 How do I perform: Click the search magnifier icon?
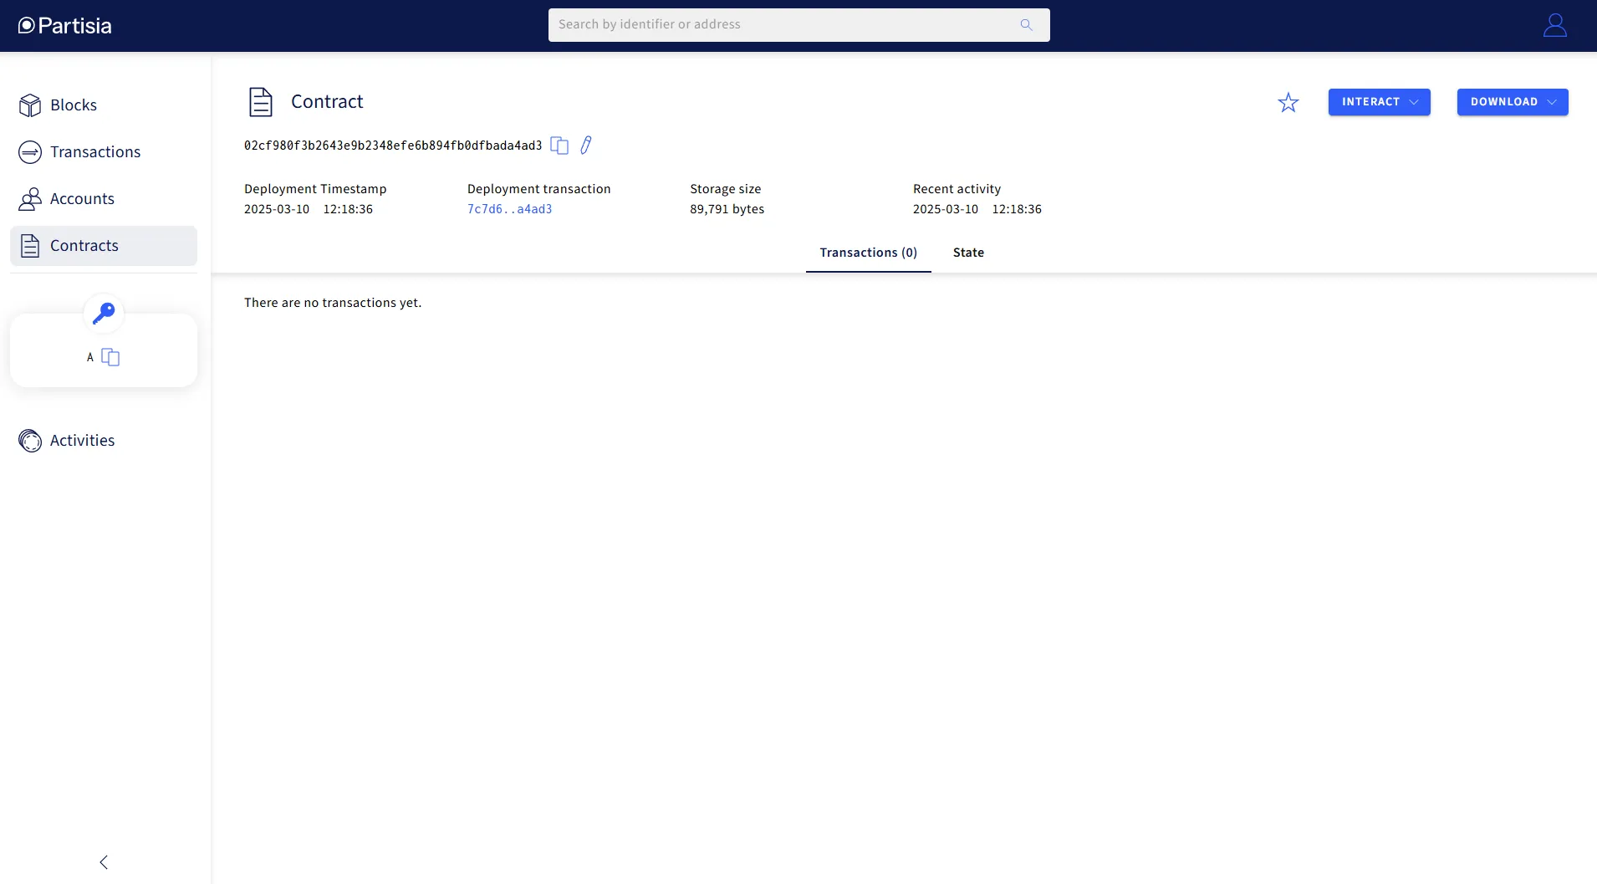(x=1026, y=25)
